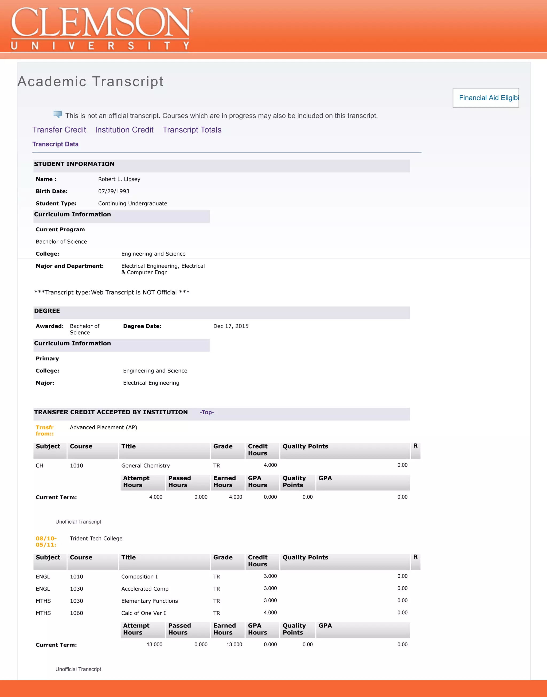The height and width of the screenshot is (697, 547).
Task: Click the Transcript Data heading
Action: click(x=55, y=144)
